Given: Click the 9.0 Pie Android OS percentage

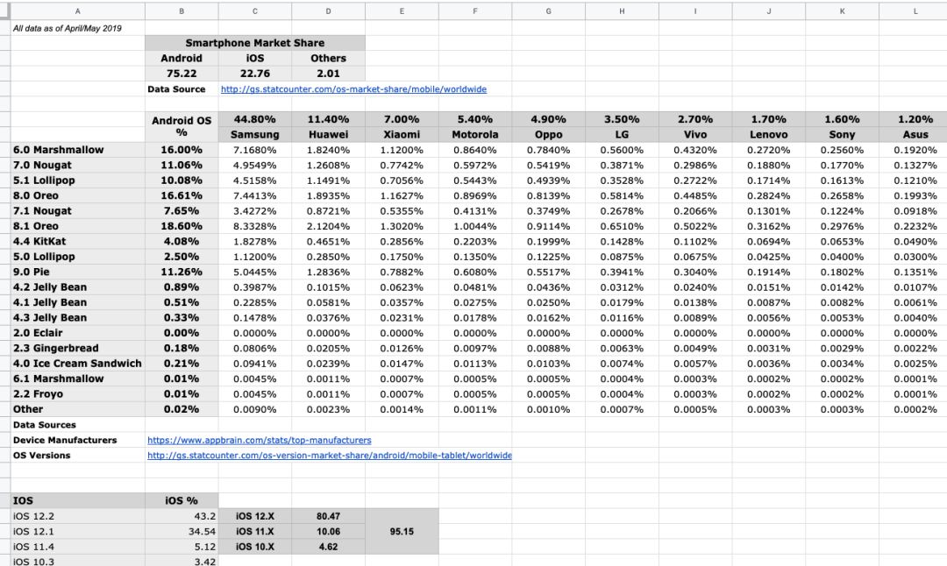Looking at the screenshot, I should (x=182, y=272).
